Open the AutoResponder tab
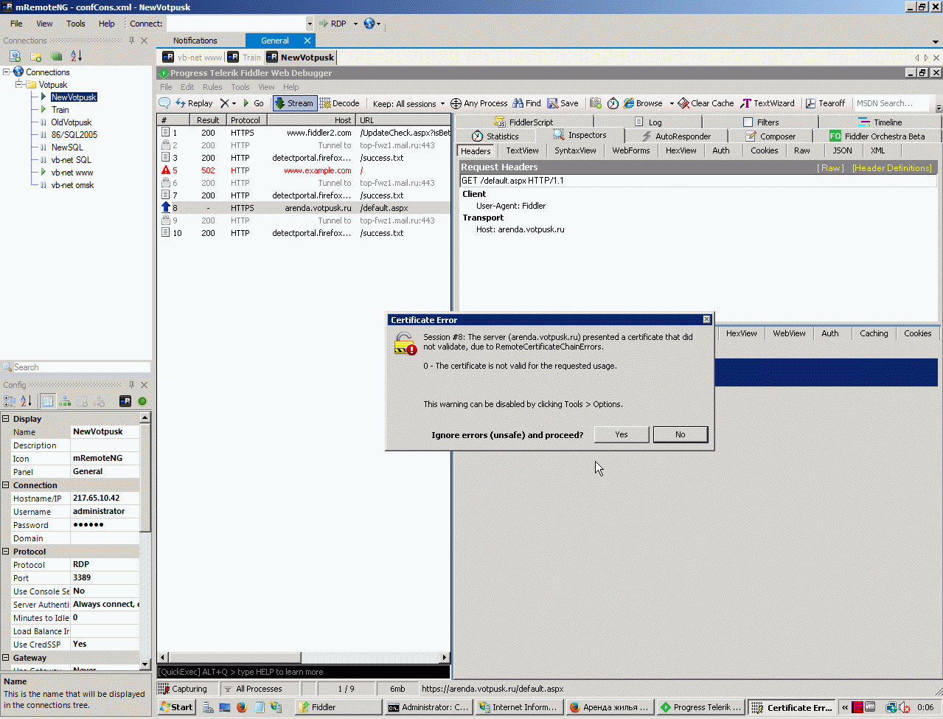Image resolution: width=943 pixels, height=719 pixels. tap(676, 136)
